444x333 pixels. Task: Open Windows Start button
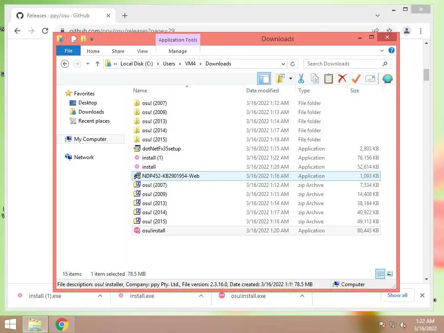tap(10, 324)
